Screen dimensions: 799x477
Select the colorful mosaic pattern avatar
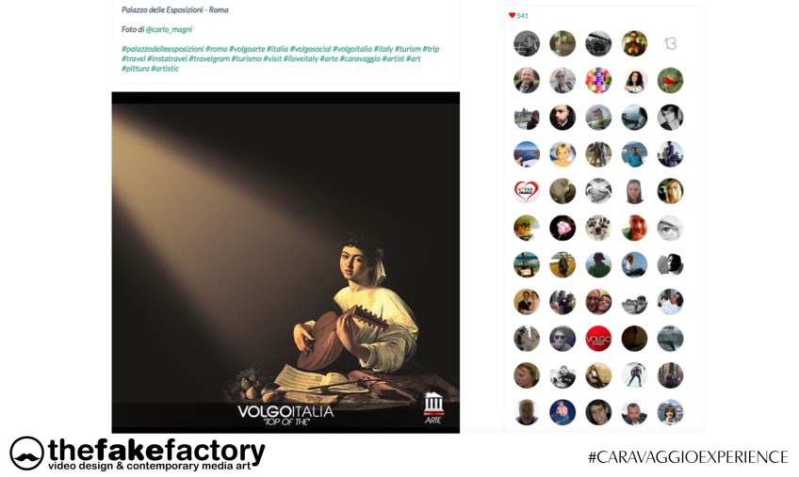pyautogui.click(x=598, y=80)
